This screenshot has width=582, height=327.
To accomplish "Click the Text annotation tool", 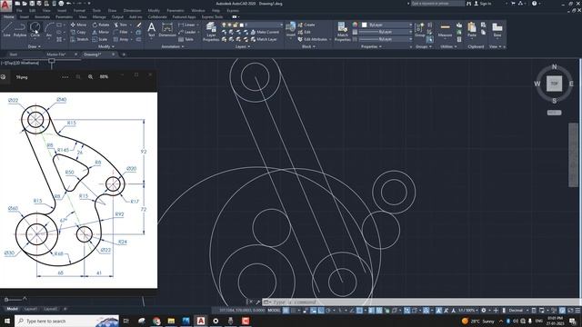I will 152,30.
